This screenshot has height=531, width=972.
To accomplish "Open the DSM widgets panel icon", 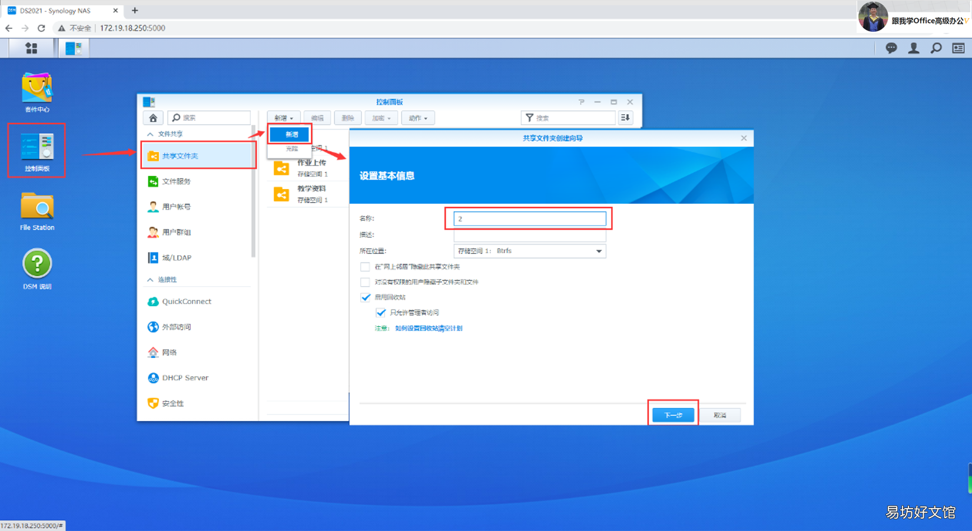I will tap(958, 48).
